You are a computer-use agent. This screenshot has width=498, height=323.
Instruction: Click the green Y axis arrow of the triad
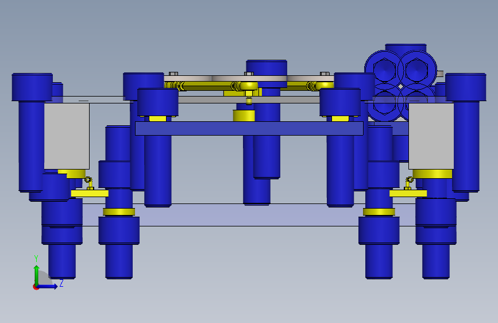click(37, 274)
